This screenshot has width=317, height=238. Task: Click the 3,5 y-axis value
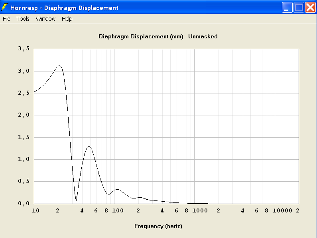(24, 49)
